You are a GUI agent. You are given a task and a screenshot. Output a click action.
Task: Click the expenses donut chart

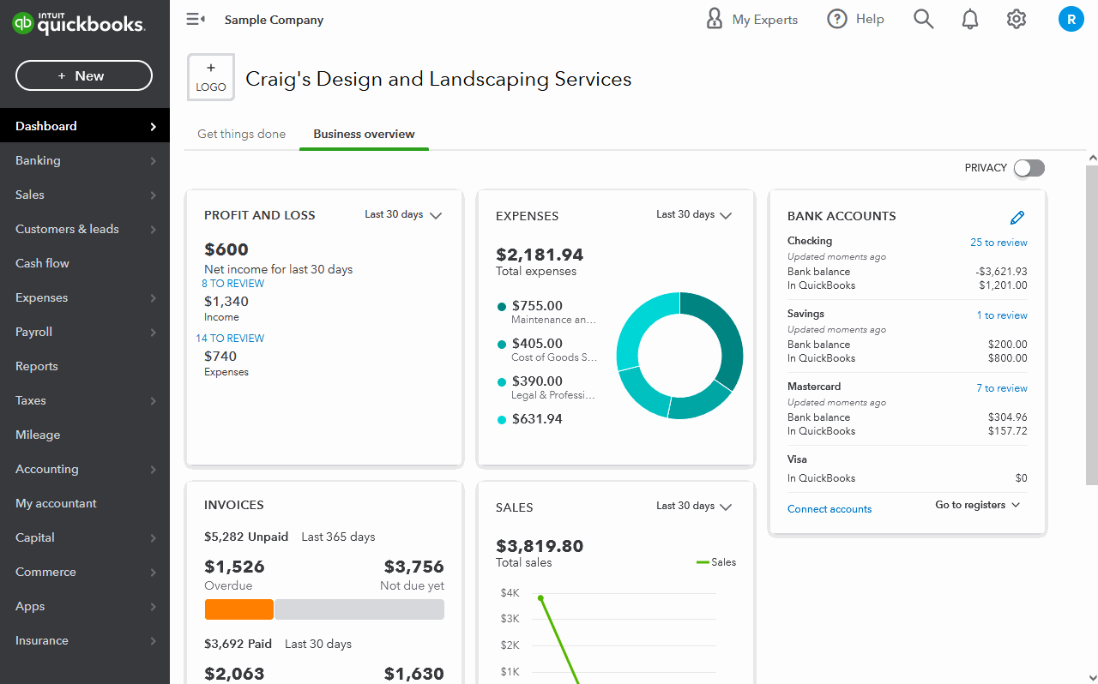[x=680, y=356]
